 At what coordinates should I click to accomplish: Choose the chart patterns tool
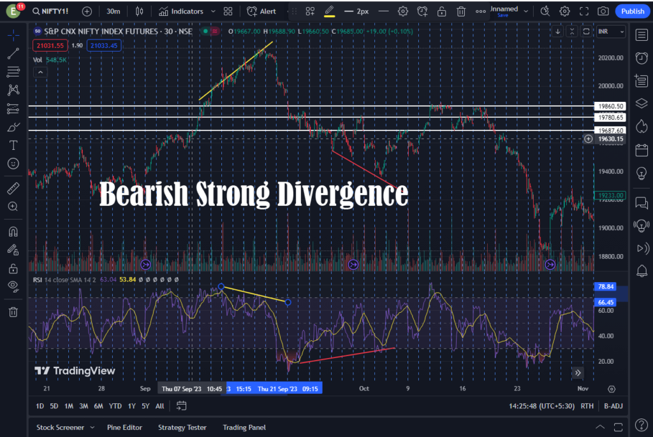(13, 90)
